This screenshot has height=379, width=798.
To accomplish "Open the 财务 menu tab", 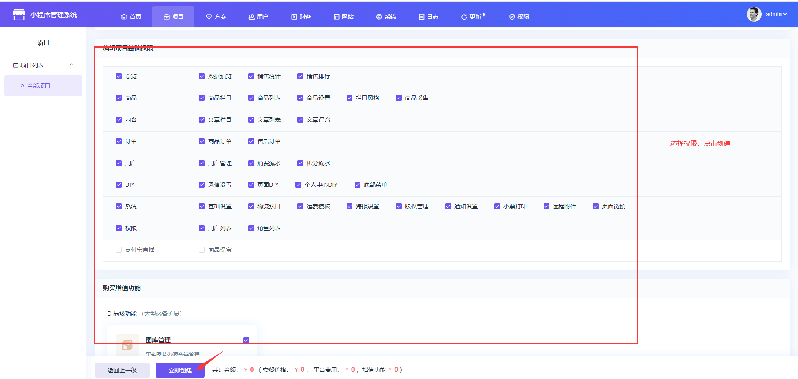I will click(301, 17).
